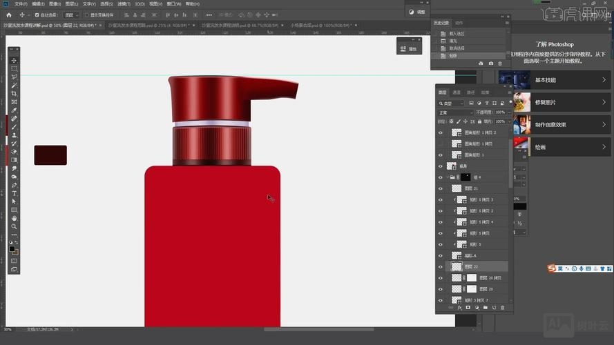
Task: Delete layer using trash icon in Layers panel
Action: [502, 307]
